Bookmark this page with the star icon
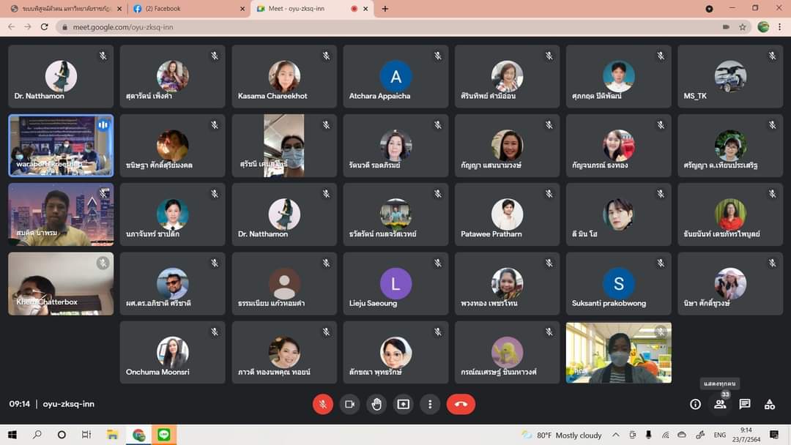Image resolution: width=791 pixels, height=445 pixels. coord(743,27)
